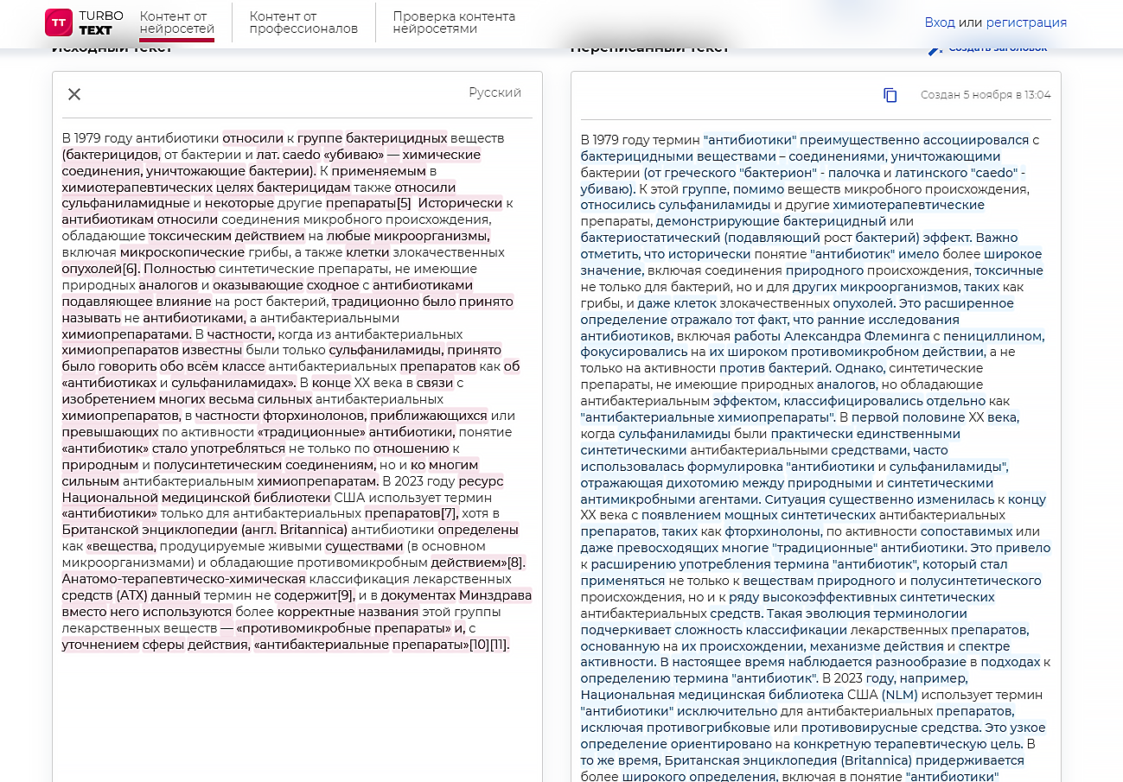Click the Создан 5 ноября в 13:04 timestamp
Viewport: 1123px width, 782px height.
tap(986, 95)
